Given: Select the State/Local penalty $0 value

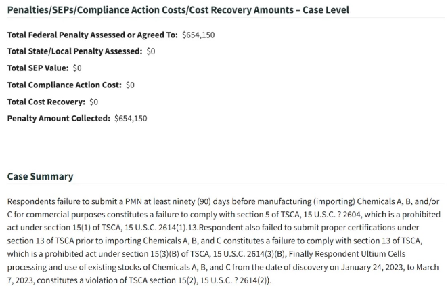Looking at the screenshot, I should click(151, 51).
